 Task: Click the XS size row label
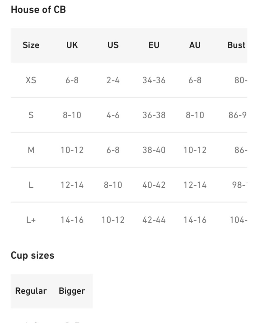click(31, 80)
